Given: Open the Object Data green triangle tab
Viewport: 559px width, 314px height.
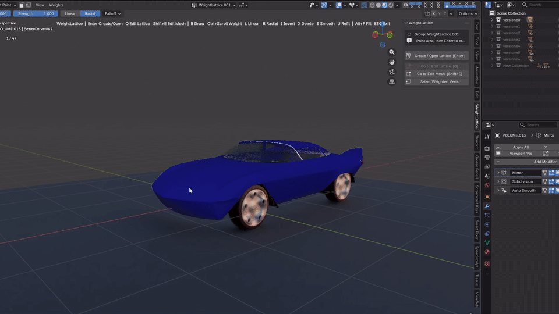Looking at the screenshot, I should pos(487,243).
